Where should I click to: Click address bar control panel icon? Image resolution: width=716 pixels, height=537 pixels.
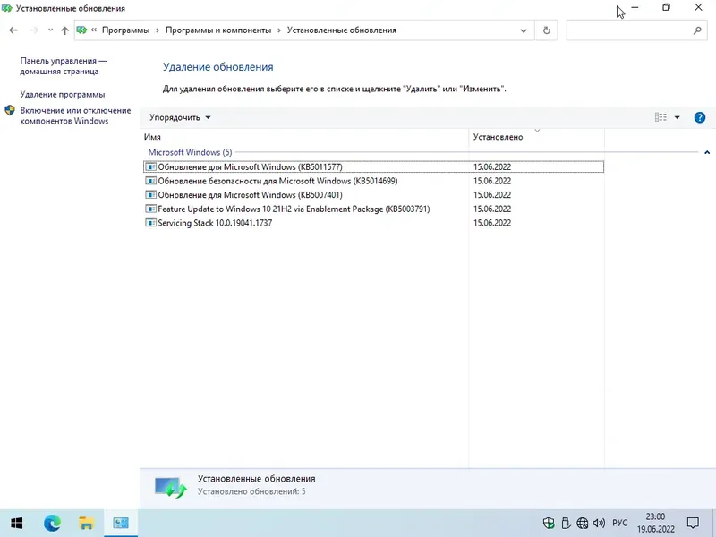tap(81, 30)
